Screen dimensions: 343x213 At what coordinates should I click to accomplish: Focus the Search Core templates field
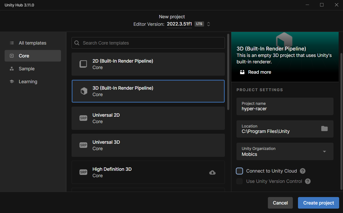(x=148, y=43)
